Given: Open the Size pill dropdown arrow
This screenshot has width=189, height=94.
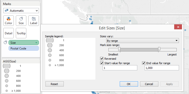Looking at the screenshot, I should (x=36, y=43).
